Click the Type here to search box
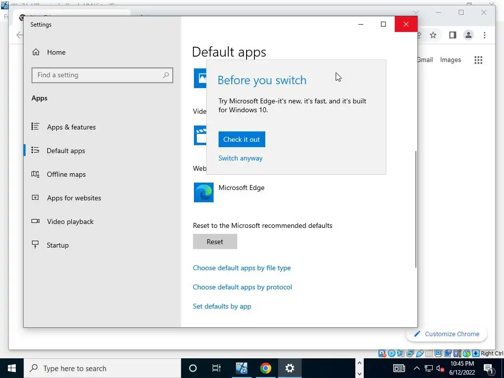Viewport: 504px width, 378px height. pyautogui.click(x=102, y=368)
